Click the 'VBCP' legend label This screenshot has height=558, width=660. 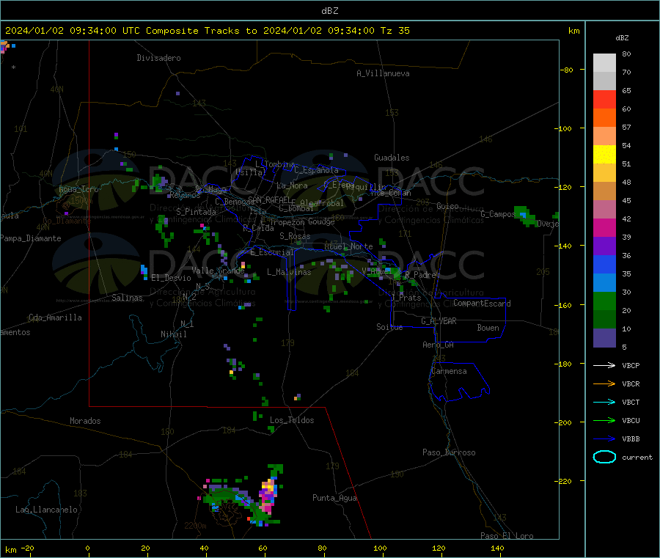631,365
